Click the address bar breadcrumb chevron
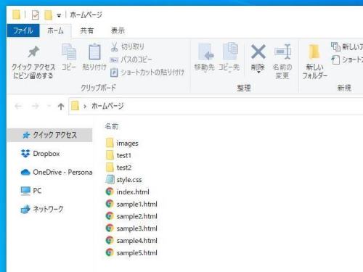The height and width of the screenshot is (272, 363). 85,106
